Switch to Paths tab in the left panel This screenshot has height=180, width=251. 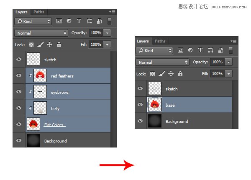[x=38, y=12]
